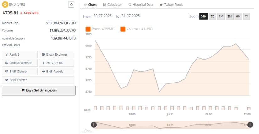Screen dimensions: 259x134
Task: Choose the 3M zoom range
Action: click(x=229, y=16)
